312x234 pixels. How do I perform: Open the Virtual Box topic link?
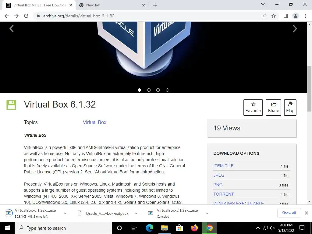pos(94,122)
